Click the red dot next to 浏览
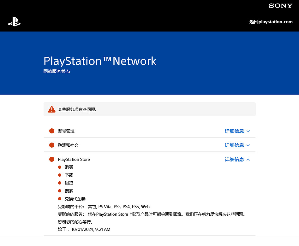299x246 pixels. click(x=60, y=183)
